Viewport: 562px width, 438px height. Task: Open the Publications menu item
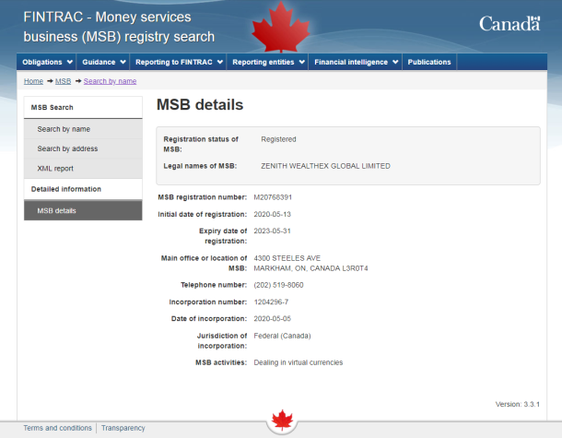429,63
